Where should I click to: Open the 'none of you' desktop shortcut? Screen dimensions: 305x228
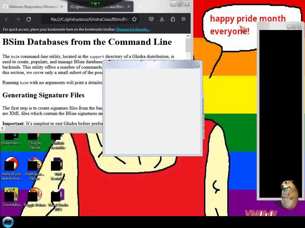point(12,169)
